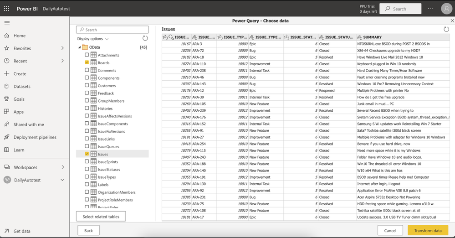Open the more options ellipsis in header

pyautogui.click(x=430, y=9)
